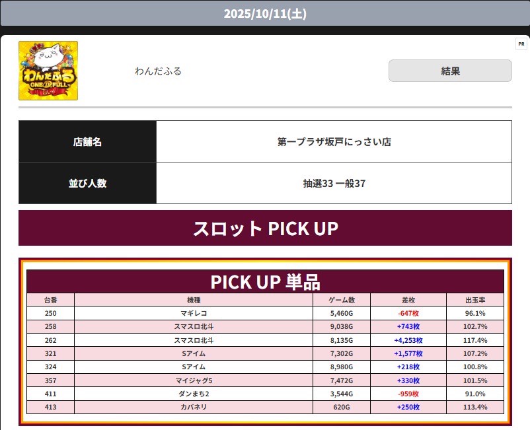Click the マギレコ machine name
This screenshot has height=430, width=530.
coord(194,313)
